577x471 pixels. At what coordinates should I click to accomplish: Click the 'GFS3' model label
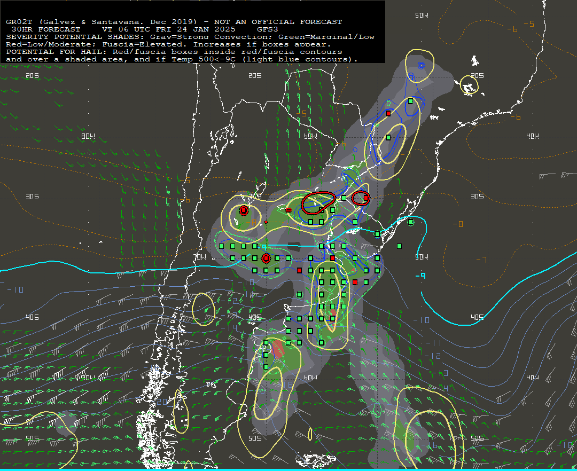[x=268, y=29]
